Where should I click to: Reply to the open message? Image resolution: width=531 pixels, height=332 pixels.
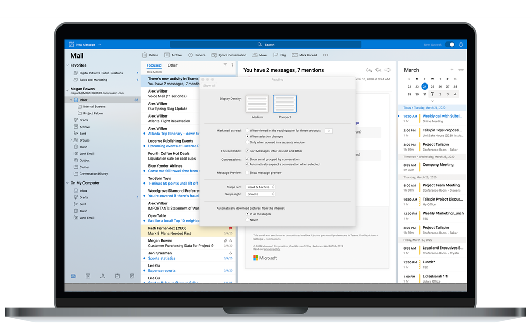click(368, 70)
